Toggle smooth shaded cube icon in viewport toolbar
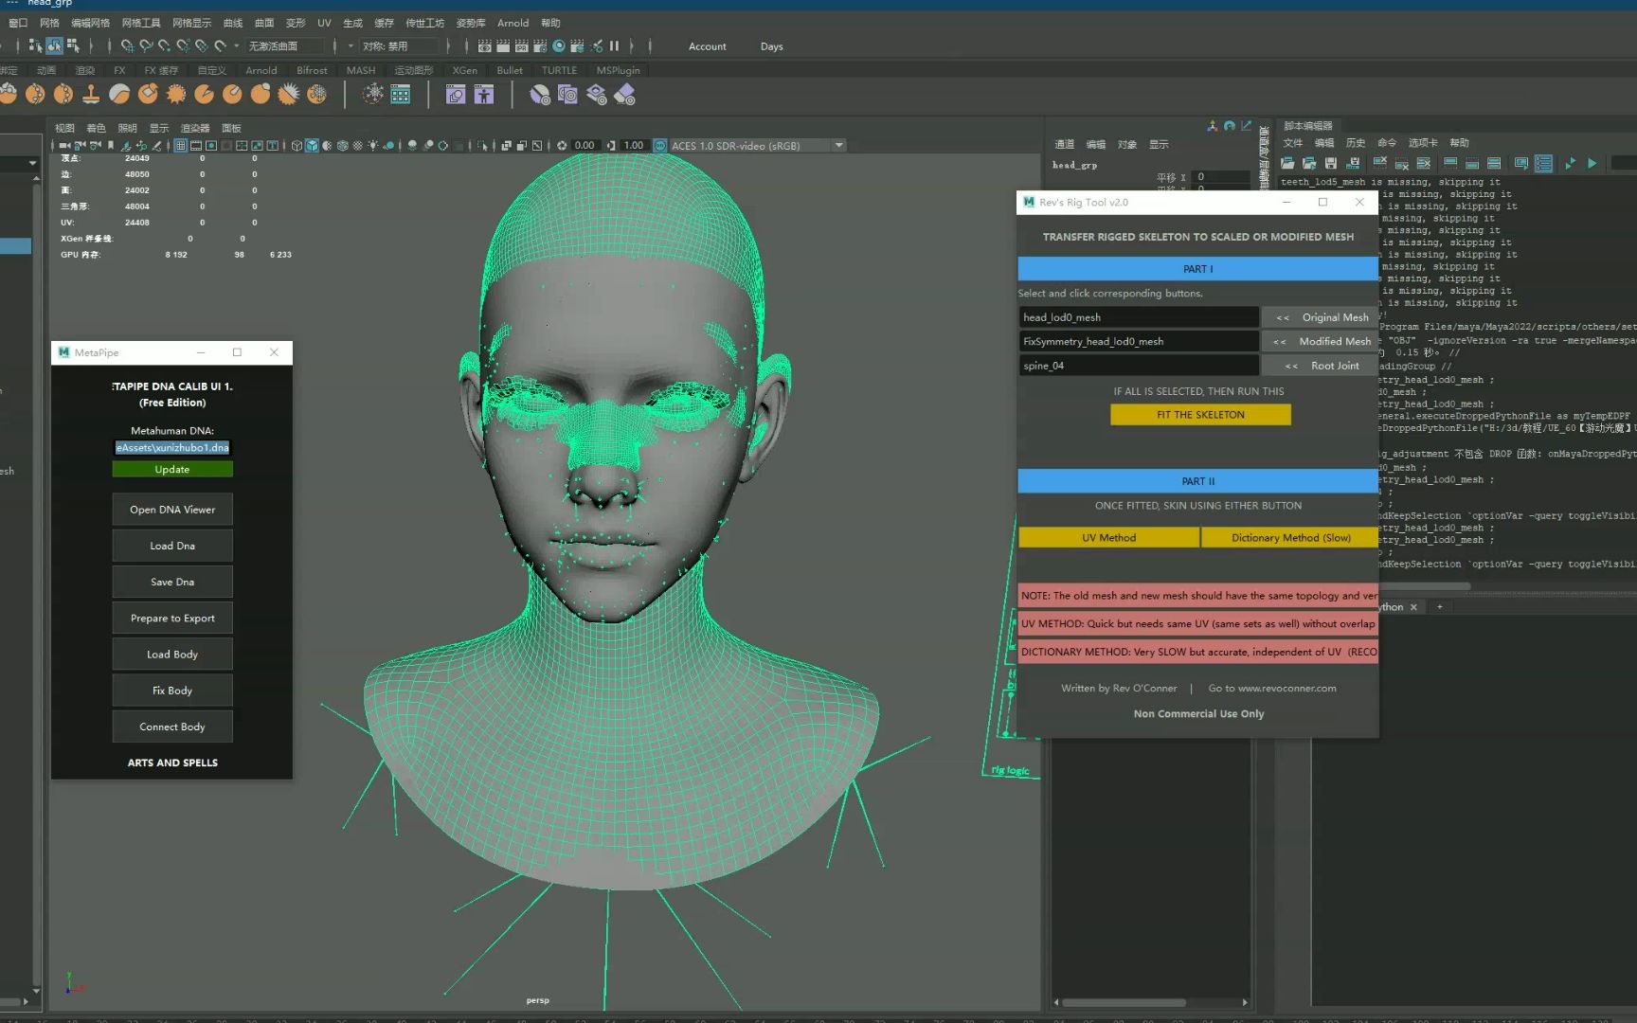 point(312,146)
